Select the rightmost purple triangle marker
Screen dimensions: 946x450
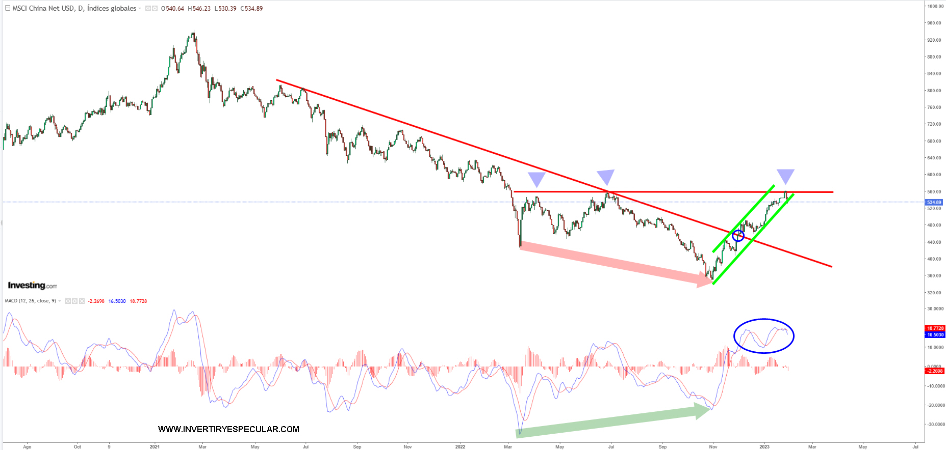(x=785, y=176)
